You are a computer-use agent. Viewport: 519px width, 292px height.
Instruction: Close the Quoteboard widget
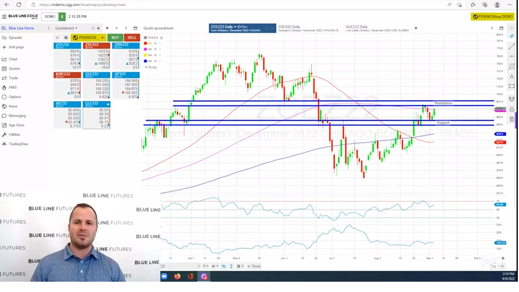(x=98, y=28)
